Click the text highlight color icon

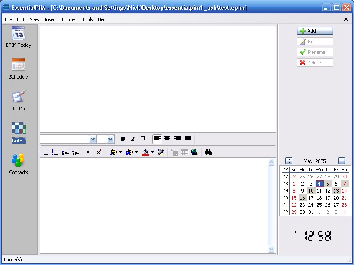[129, 152]
